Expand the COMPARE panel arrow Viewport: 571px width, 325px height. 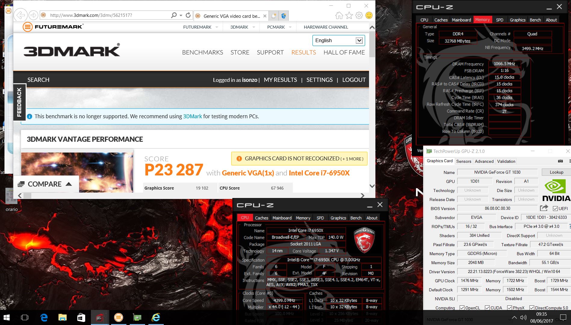click(x=69, y=184)
